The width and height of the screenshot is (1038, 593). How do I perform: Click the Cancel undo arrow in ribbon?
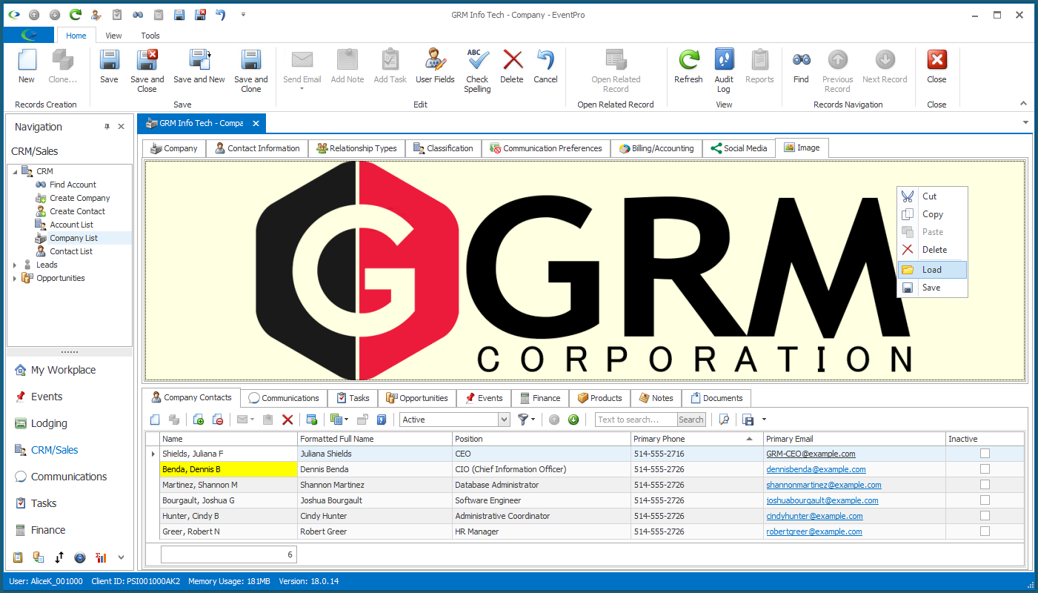[x=545, y=61]
